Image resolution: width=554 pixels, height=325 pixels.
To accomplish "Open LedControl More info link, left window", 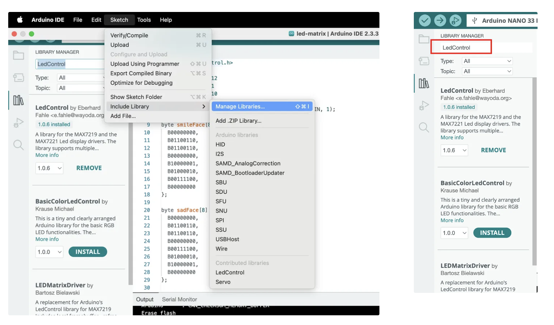I will pos(47,155).
